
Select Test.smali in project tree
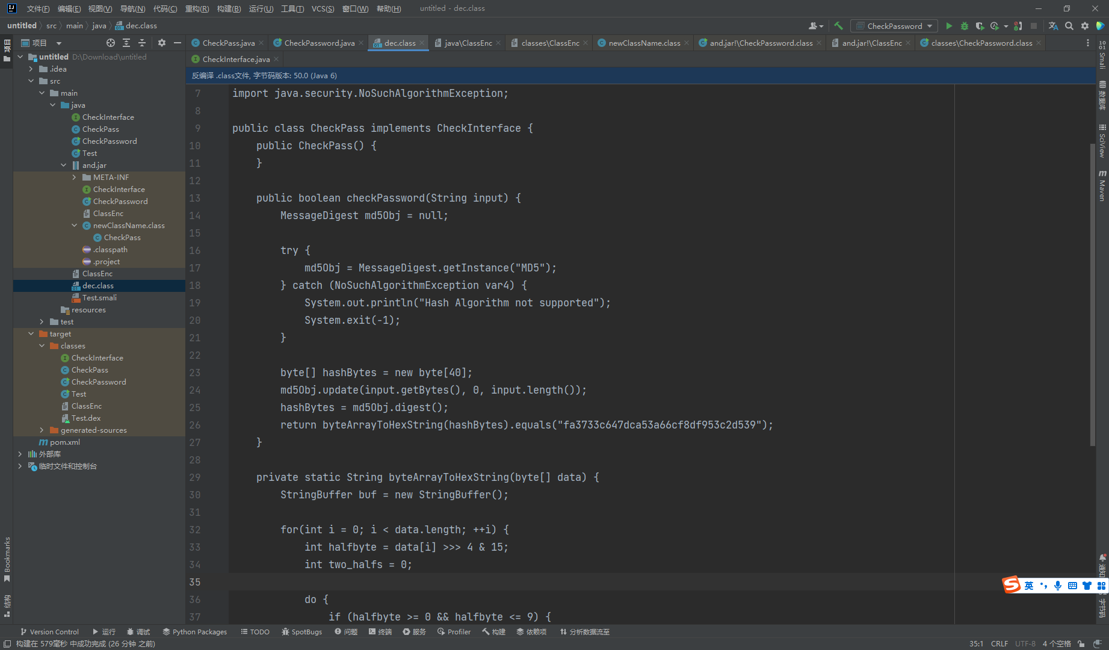(99, 297)
